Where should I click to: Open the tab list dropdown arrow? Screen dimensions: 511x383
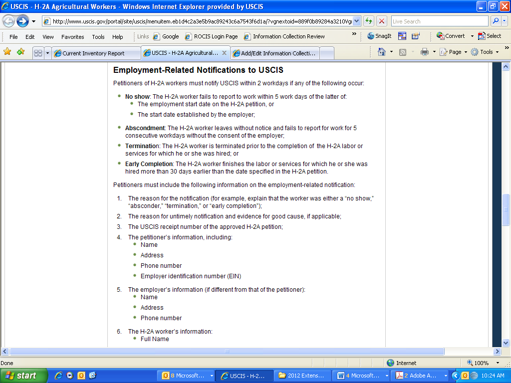pyautogui.click(x=47, y=53)
